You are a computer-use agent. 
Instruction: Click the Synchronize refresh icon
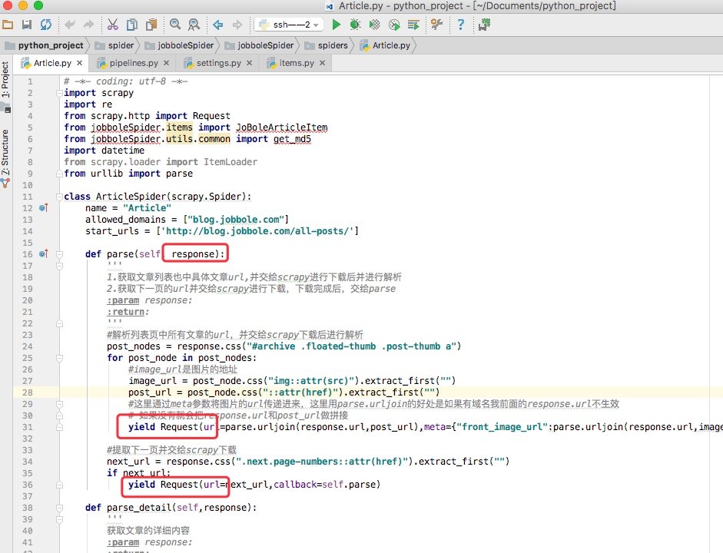pos(46,25)
